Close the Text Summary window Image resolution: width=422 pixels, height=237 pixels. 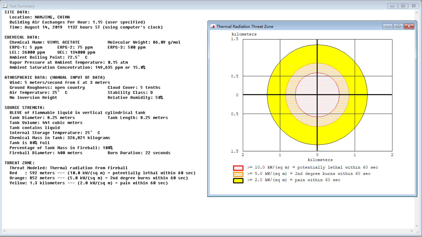tap(414, 6)
